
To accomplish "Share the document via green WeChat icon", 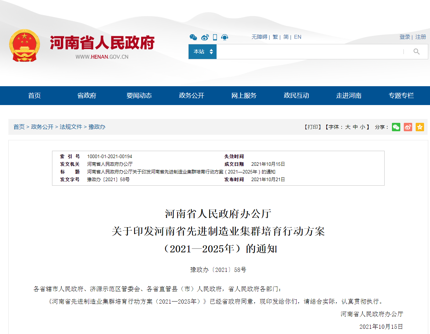I will pos(396,127).
